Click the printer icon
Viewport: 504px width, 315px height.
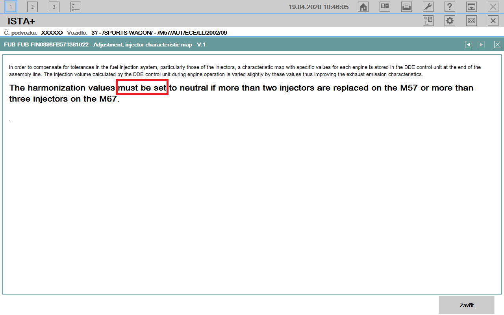pos(406,7)
